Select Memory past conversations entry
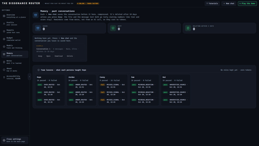Viewport: 259px width, 146px height. coord(15,54)
